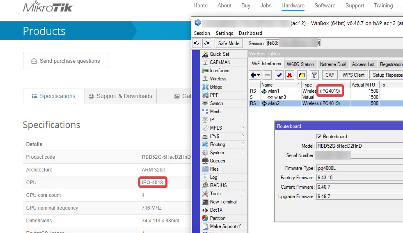The width and height of the screenshot is (403, 233).
Task: Open the About link in website nav
Action: pos(224,6)
